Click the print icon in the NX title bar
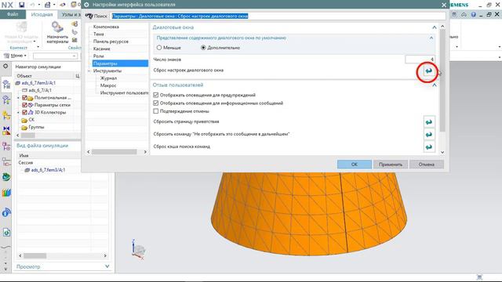The width and height of the screenshot is (502, 282). pyautogui.click(x=47, y=5)
